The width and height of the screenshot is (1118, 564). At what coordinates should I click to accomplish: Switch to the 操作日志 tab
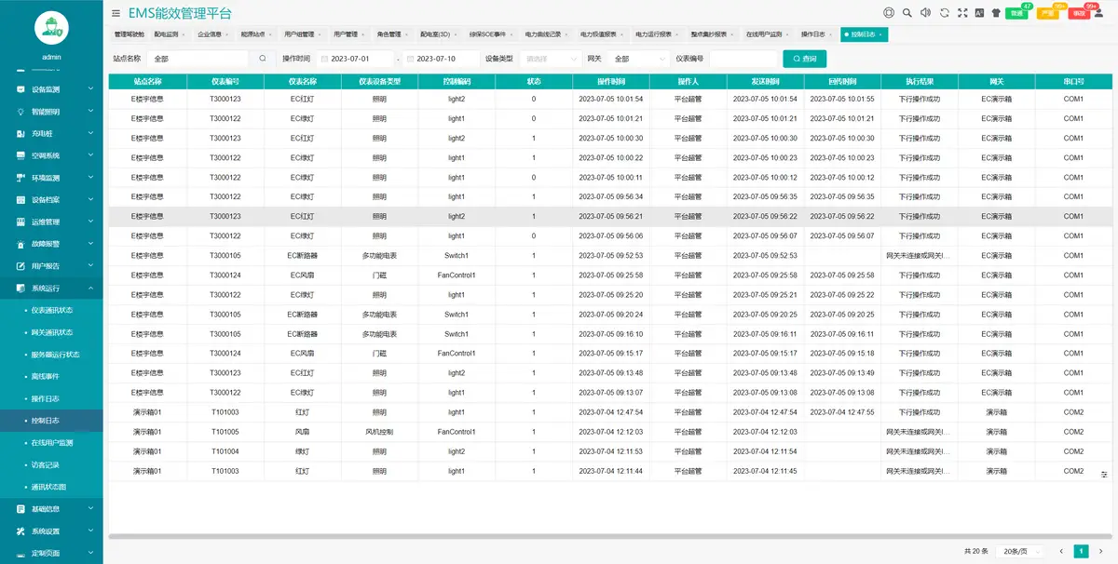812,34
